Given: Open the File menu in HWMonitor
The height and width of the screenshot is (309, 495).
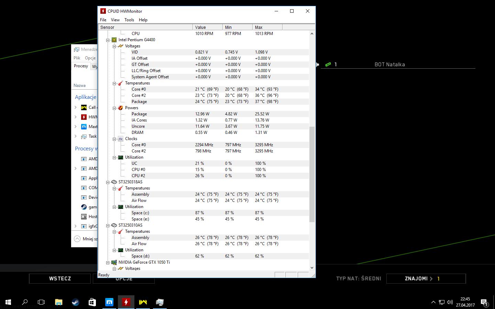Looking at the screenshot, I should pyautogui.click(x=103, y=20).
